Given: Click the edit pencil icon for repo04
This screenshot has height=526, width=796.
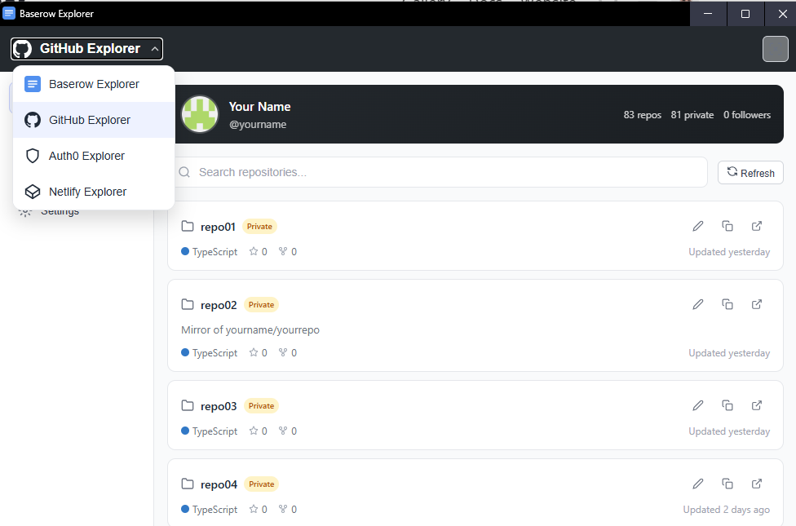Looking at the screenshot, I should click(698, 484).
